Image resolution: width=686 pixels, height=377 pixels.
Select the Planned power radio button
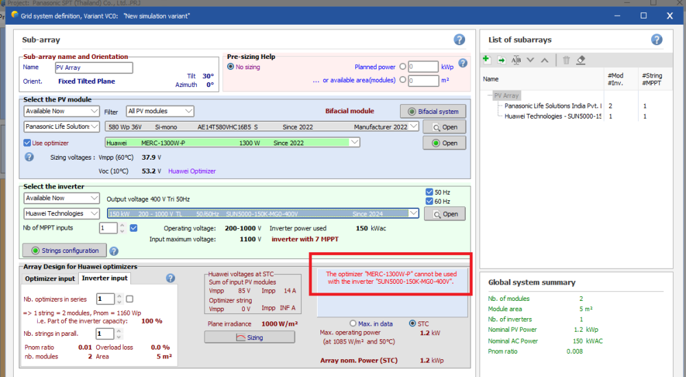pos(403,67)
